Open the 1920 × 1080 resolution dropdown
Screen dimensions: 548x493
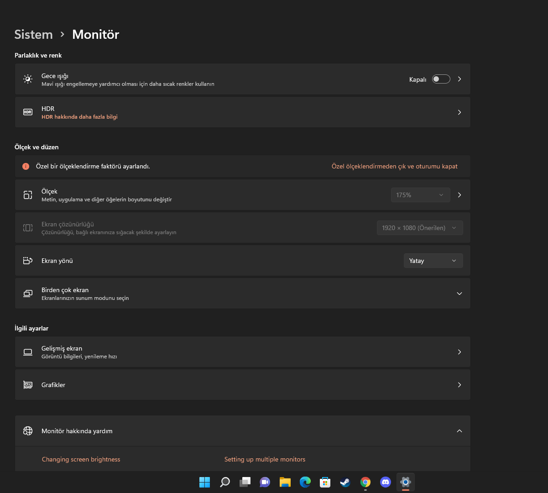(x=420, y=228)
